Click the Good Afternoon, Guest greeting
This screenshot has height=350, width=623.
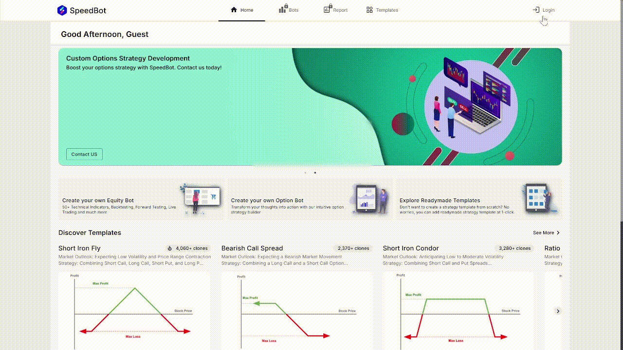click(105, 35)
